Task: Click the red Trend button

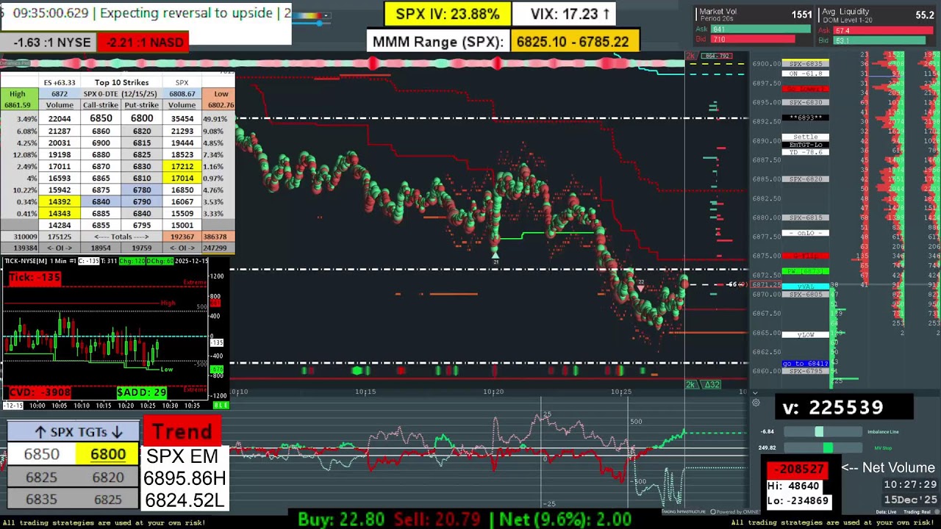Action: pos(182,431)
